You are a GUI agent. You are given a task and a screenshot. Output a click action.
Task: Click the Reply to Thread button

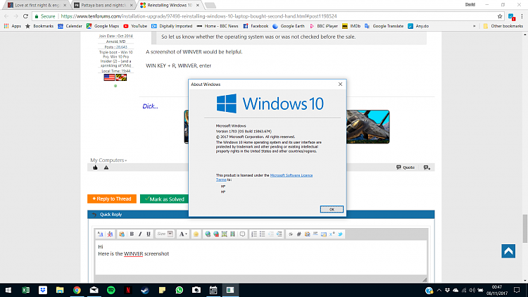click(x=112, y=198)
